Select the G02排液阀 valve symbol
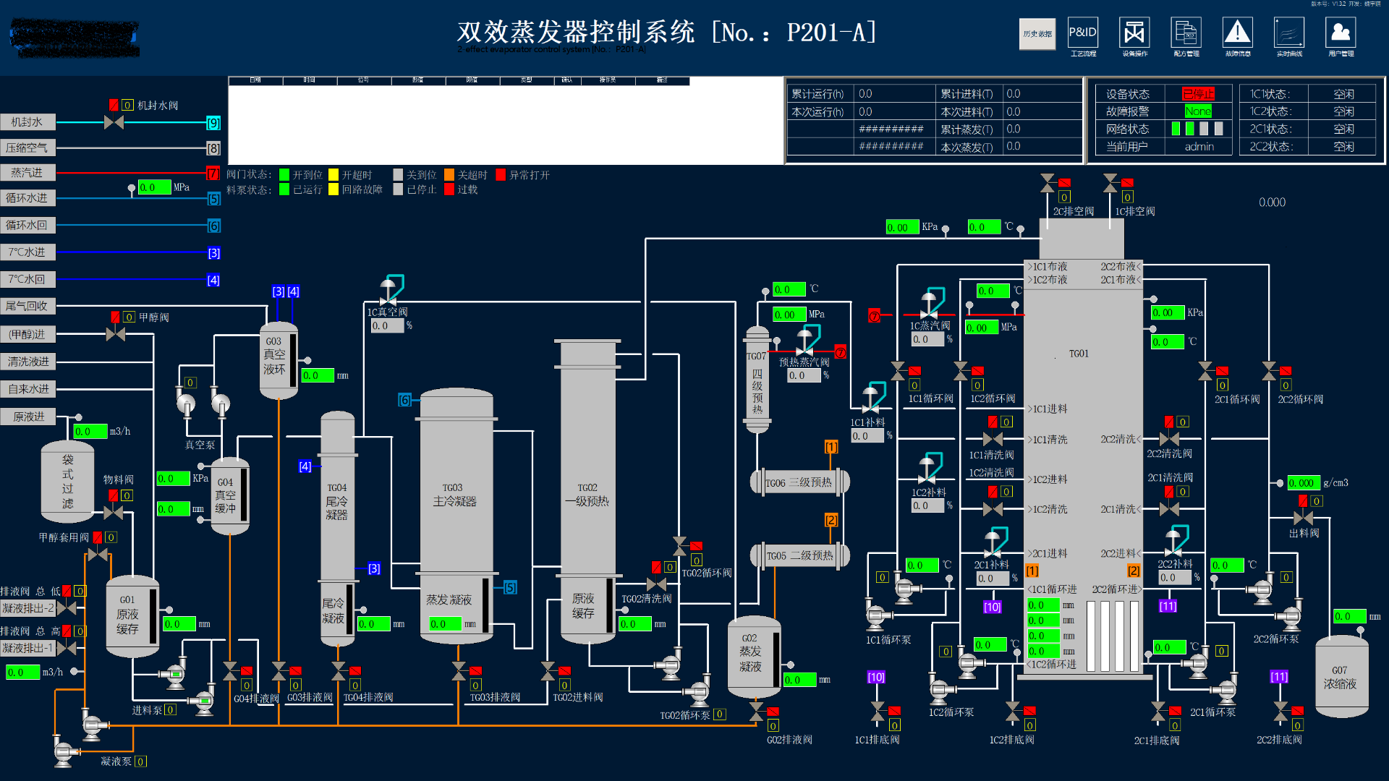Screen dimensions: 1389x781 click(757, 712)
